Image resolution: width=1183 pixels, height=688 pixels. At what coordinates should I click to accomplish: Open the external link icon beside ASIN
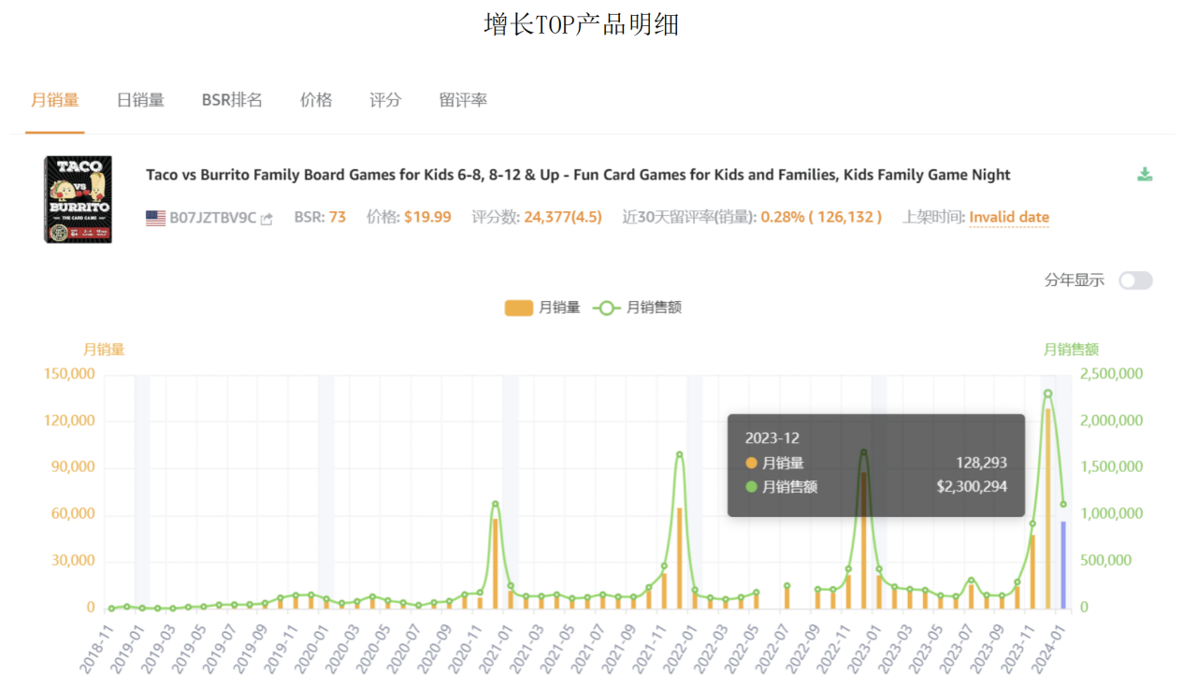tap(267, 219)
